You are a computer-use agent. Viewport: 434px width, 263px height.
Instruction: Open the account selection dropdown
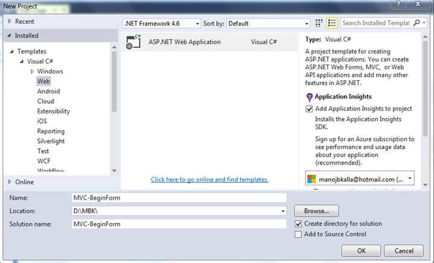[x=410, y=179]
